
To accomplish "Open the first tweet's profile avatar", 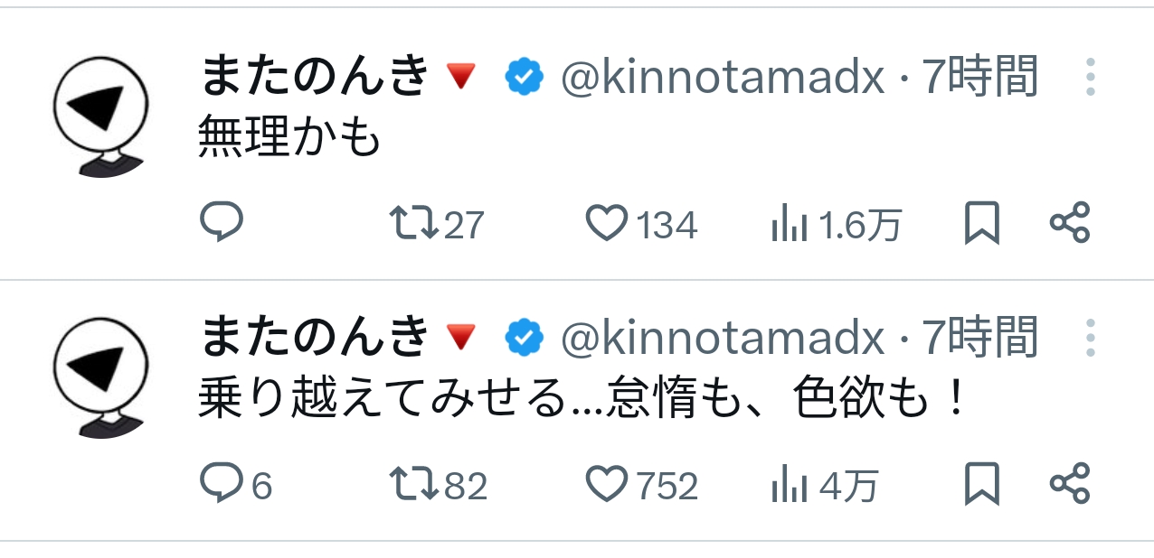I will (x=101, y=116).
